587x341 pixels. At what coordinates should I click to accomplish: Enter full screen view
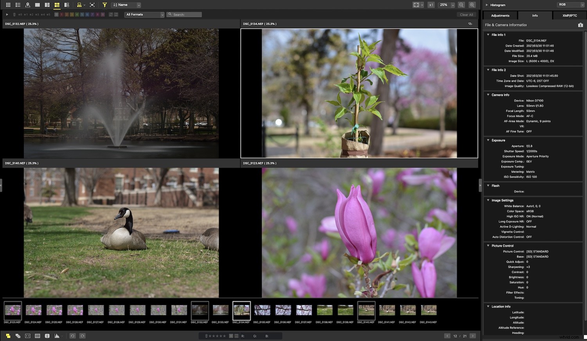[x=92, y=5]
